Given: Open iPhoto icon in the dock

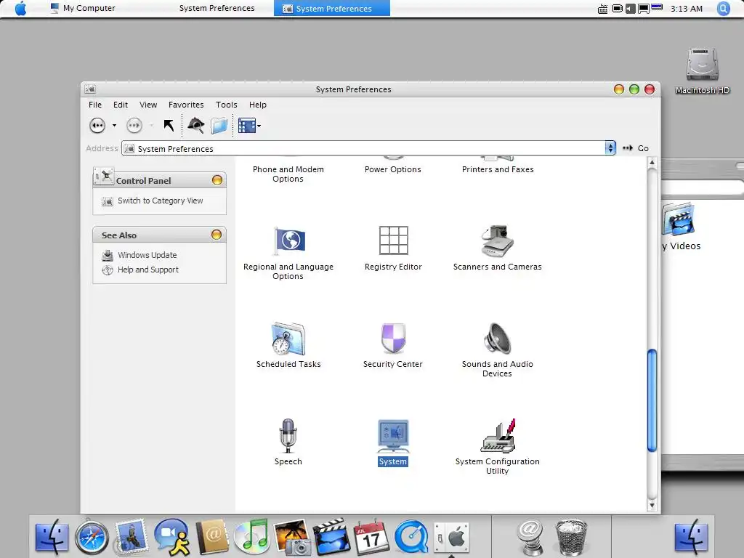Looking at the screenshot, I should (x=291, y=537).
